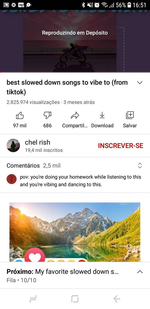
Task: Expand the Comentários section arrows
Action: 140,166
